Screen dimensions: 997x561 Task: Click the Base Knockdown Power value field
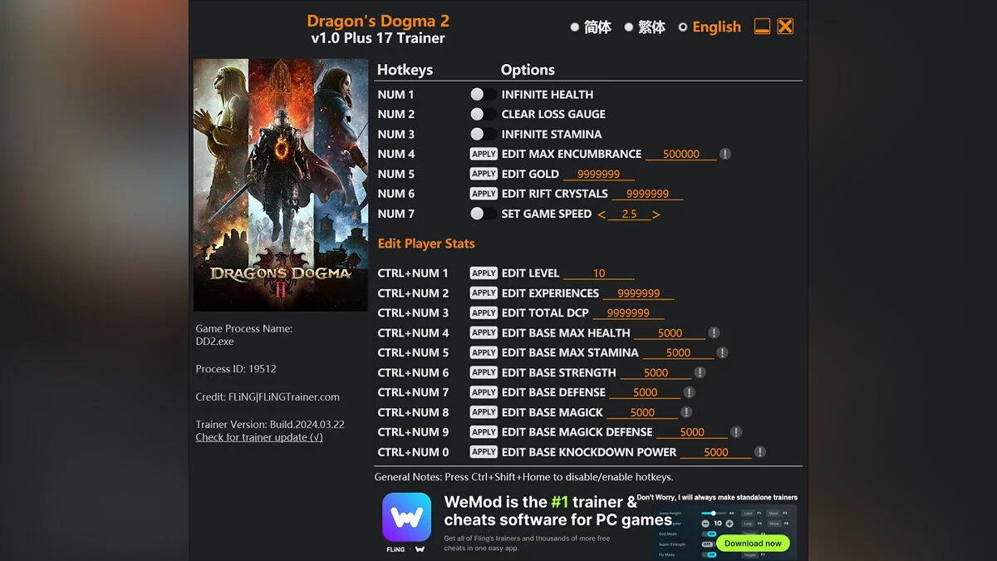(716, 452)
